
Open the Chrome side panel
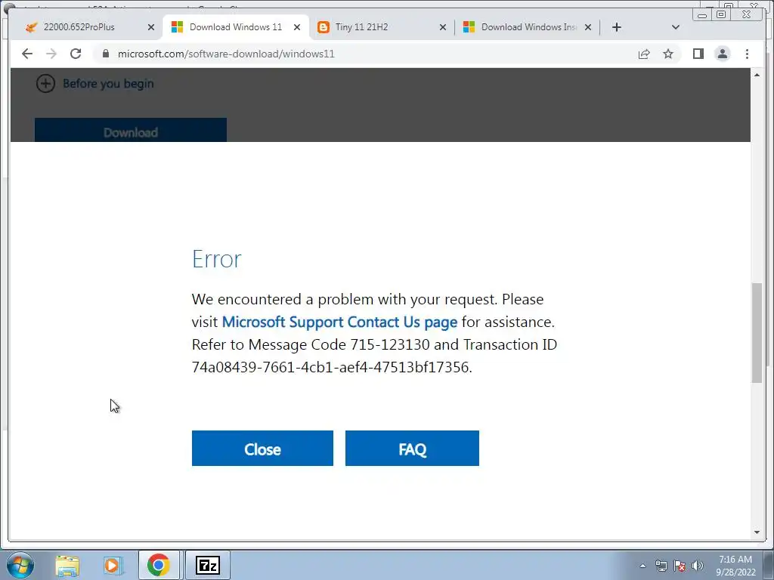pyautogui.click(x=698, y=54)
